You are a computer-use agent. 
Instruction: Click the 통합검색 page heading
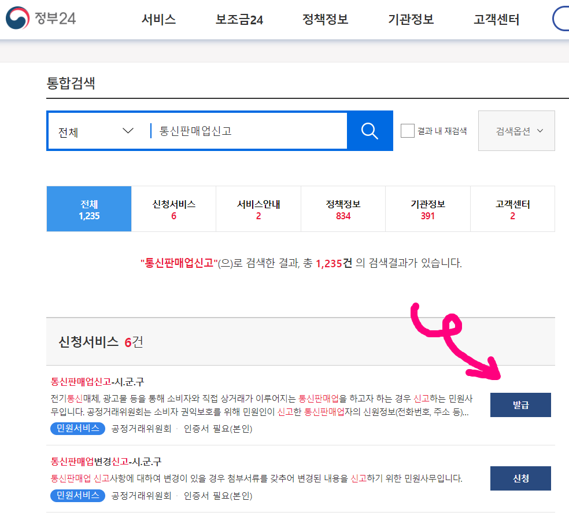click(x=71, y=83)
